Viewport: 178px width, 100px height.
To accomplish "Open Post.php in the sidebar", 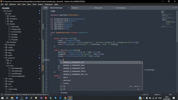I will click(x=14, y=34).
